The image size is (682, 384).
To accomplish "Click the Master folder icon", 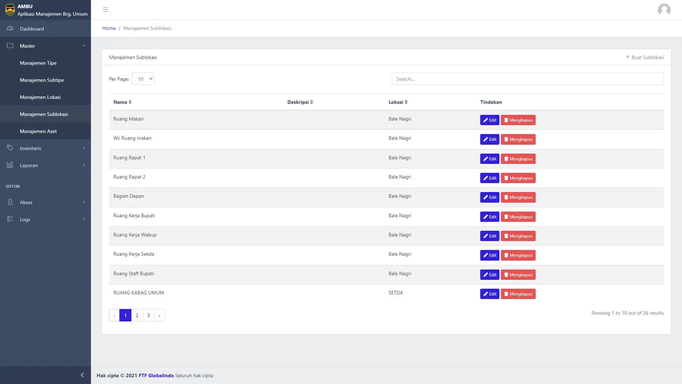I will pyautogui.click(x=10, y=46).
